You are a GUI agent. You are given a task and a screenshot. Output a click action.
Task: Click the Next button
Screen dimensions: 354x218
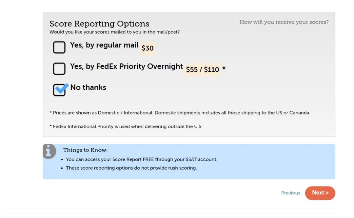pos(320,193)
